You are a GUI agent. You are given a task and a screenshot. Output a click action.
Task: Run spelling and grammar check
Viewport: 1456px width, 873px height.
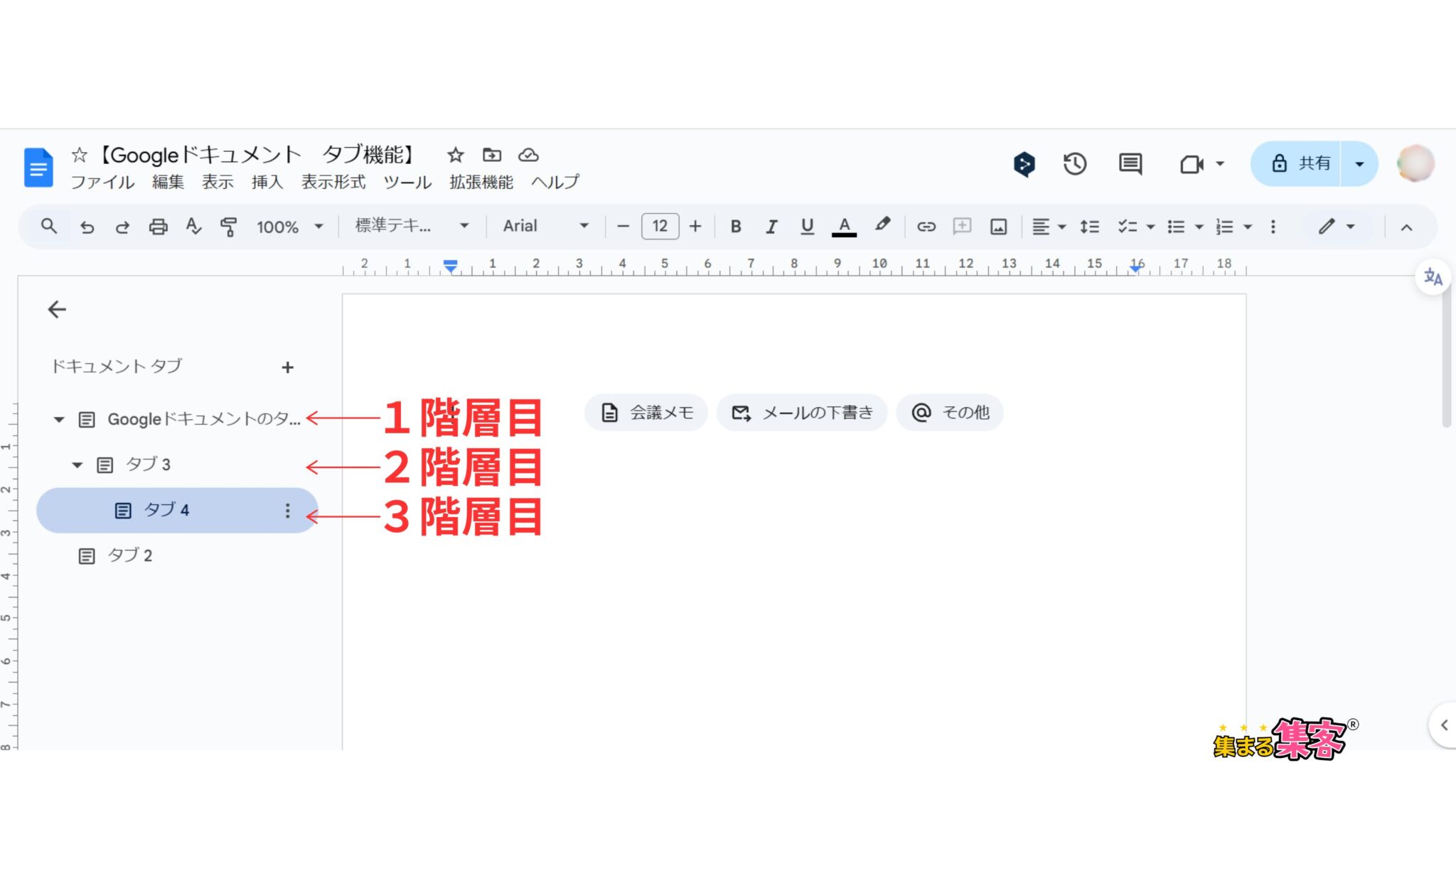(x=193, y=227)
